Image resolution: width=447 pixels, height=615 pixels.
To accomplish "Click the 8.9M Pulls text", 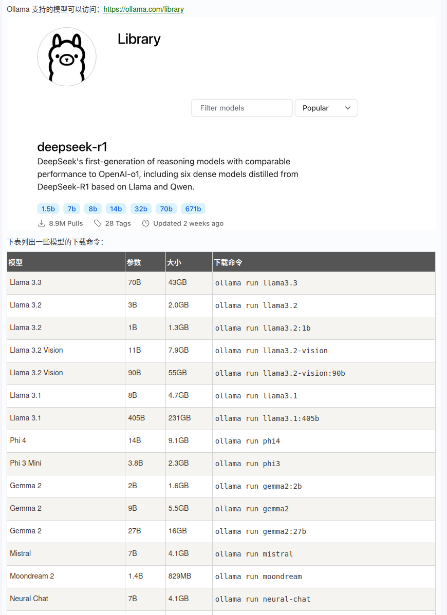I will pos(66,223).
